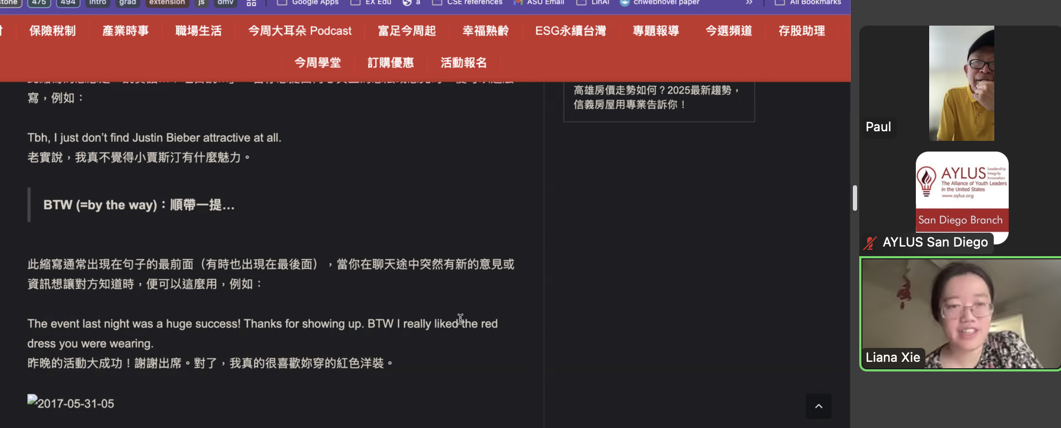Viewport: 1061px width, 428px height.
Task: Click the 活動報名 navigation link
Action: (x=463, y=63)
